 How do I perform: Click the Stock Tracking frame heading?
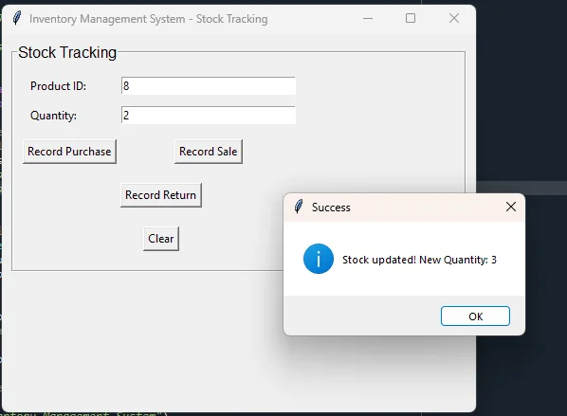click(x=67, y=52)
